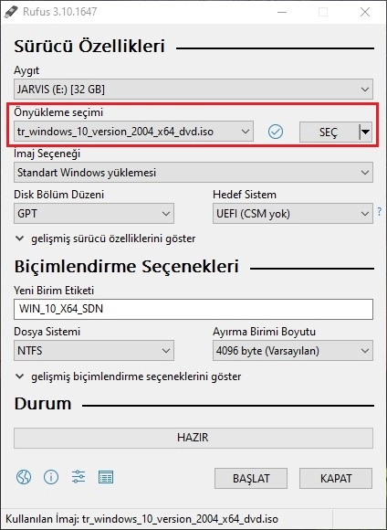
Task: Open the About info icon
Action: [51, 477]
